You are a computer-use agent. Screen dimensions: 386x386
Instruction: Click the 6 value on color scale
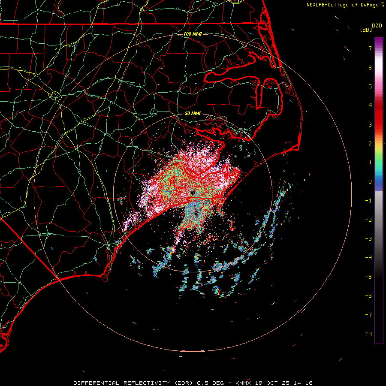point(370,67)
